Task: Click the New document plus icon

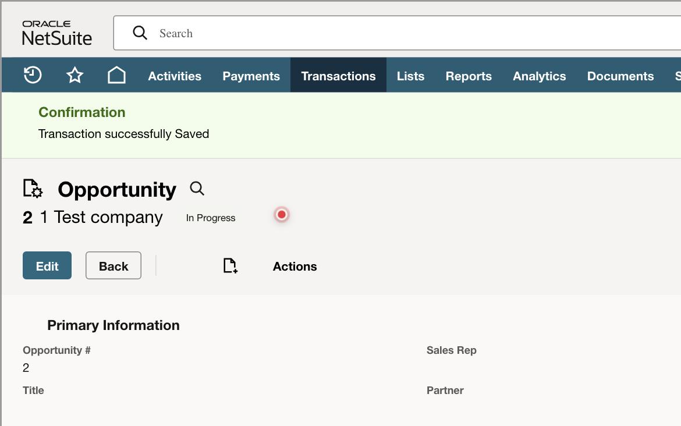Action: pos(230,266)
